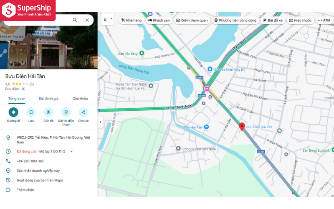Filter map by Nhà hàng
The height and width of the screenshot is (209, 334).
point(132,20)
